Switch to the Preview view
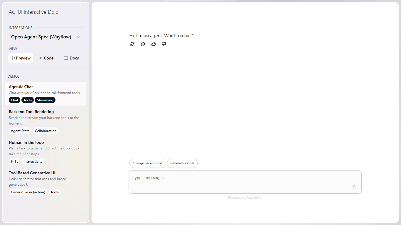401x225 pixels. click(x=20, y=58)
